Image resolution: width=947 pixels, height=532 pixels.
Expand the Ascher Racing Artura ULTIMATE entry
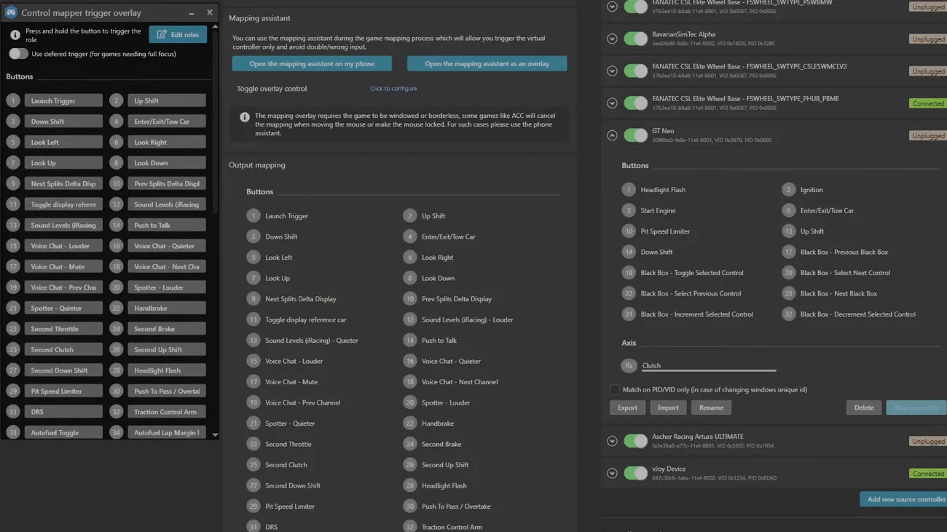coord(612,441)
